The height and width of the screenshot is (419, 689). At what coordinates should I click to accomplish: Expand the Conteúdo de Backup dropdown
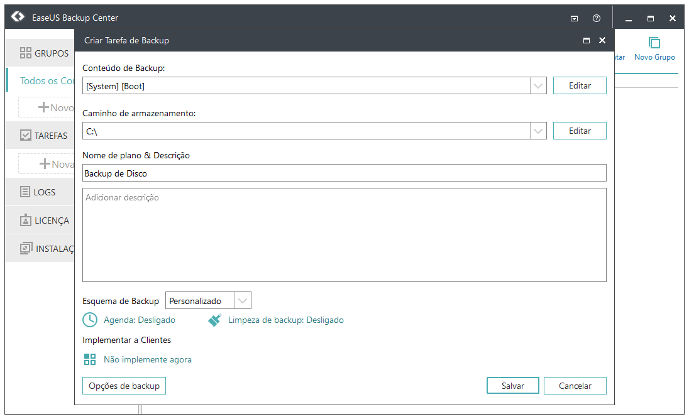[537, 85]
